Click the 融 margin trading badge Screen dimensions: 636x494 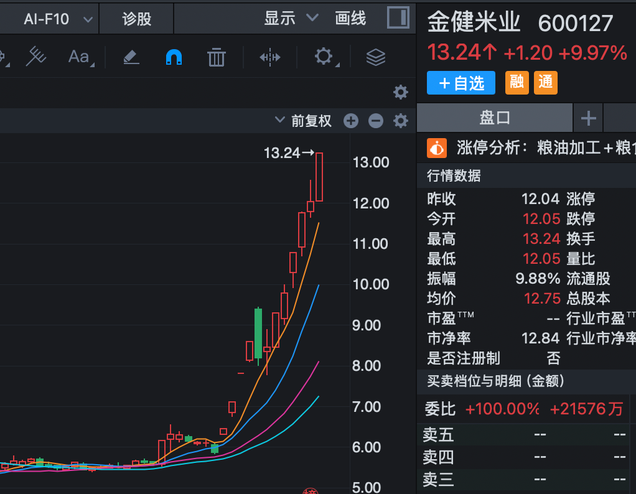point(517,83)
